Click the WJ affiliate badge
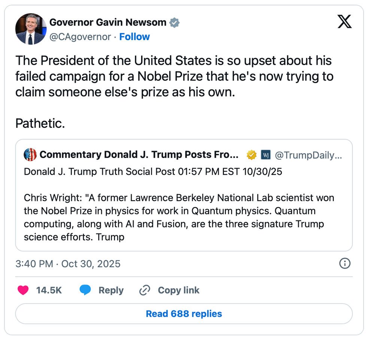Screen dimensions: 367x341 click(266, 154)
